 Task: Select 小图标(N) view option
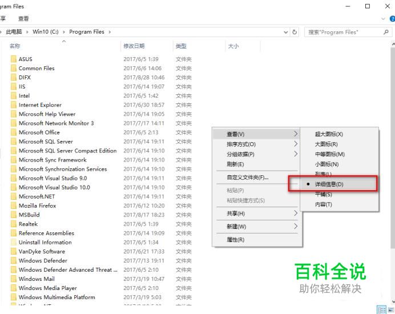point(339,164)
